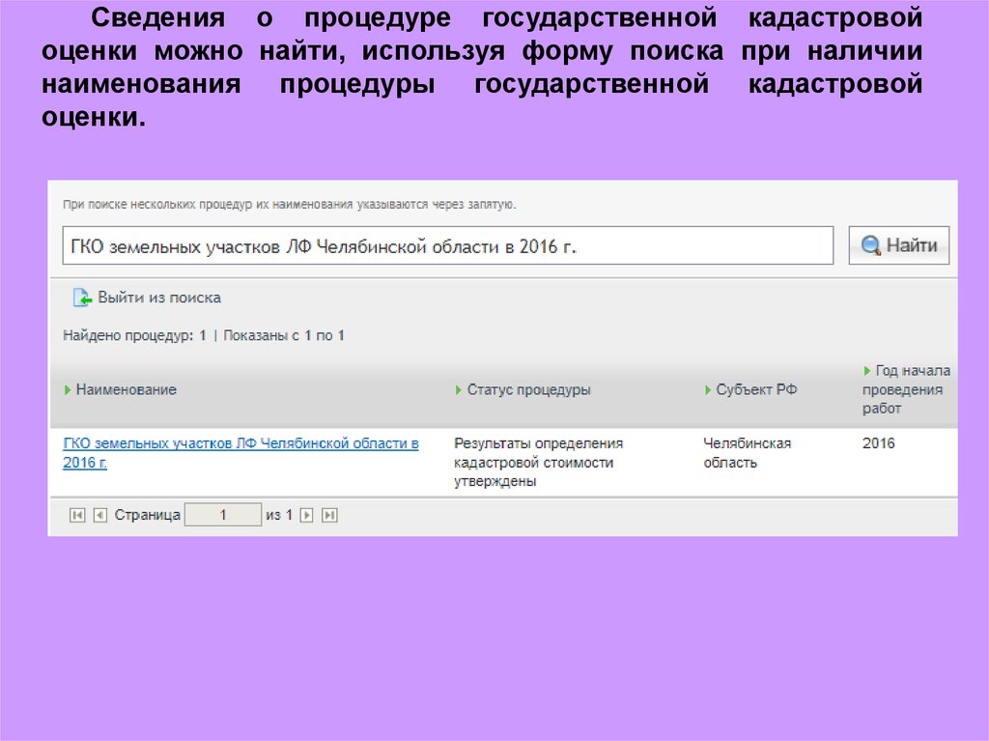Image resolution: width=989 pixels, height=741 pixels.
Task: Sort by the Наименование column header
Action: pos(126,390)
